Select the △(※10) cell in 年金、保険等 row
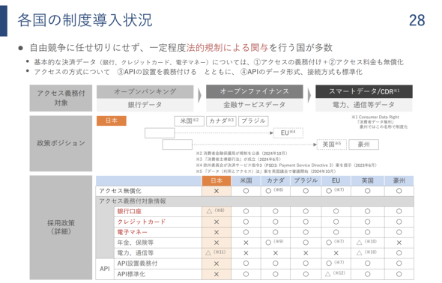 [x=367, y=243]
